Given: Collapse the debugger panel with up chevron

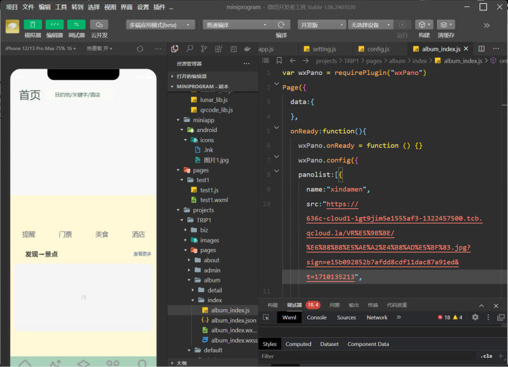Looking at the screenshot, I should [481, 305].
